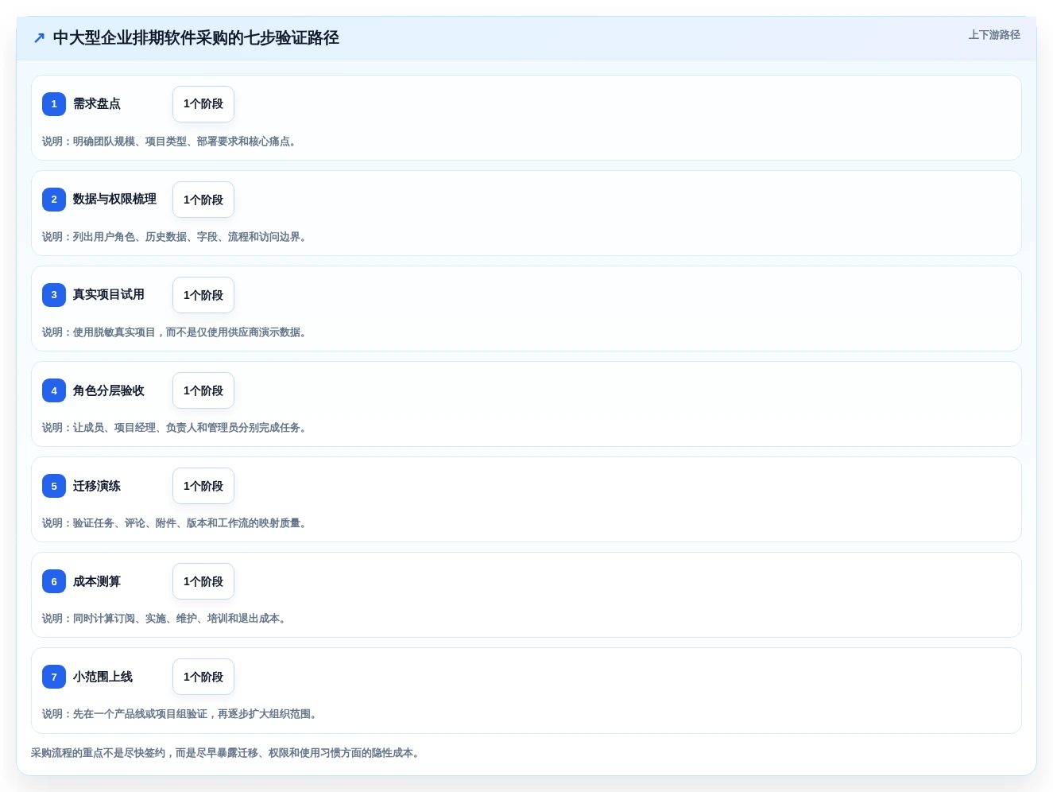Click the 1个阶段 button for 角色分层验收
The width and height of the screenshot is (1053, 792).
coord(203,390)
